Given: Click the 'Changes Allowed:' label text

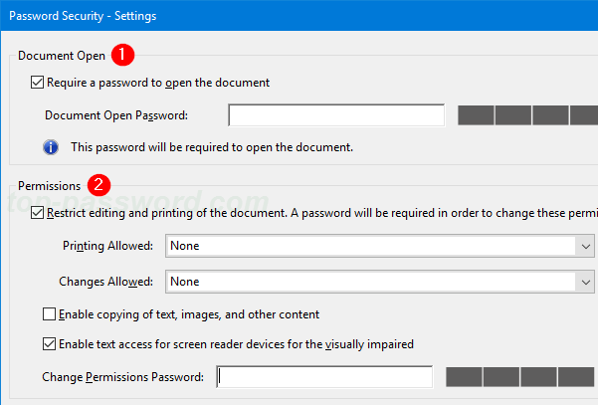Looking at the screenshot, I should [x=107, y=282].
